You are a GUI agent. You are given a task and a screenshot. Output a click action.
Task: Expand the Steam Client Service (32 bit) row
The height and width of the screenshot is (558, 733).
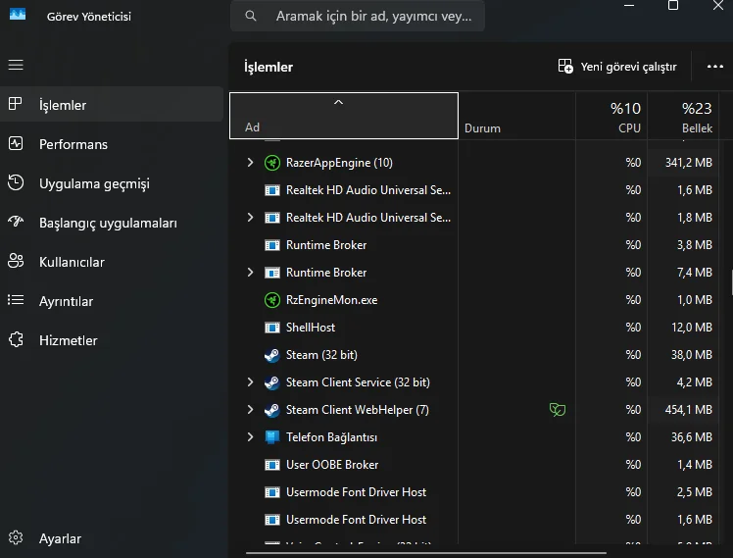click(250, 382)
